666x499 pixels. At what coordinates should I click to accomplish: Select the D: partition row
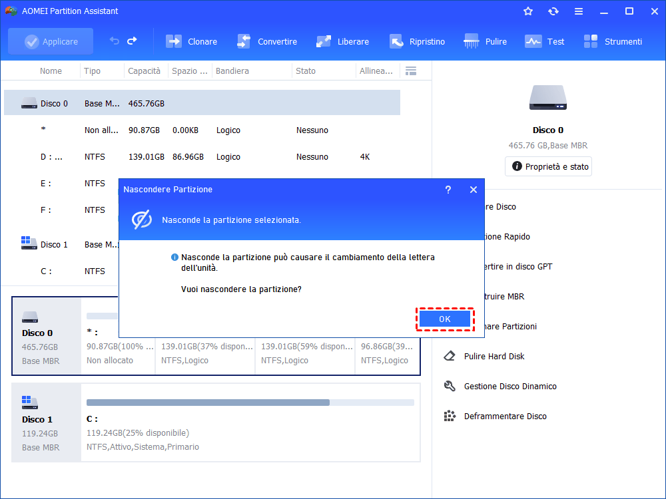pos(202,156)
